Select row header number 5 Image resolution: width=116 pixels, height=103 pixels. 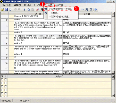coord(5,38)
